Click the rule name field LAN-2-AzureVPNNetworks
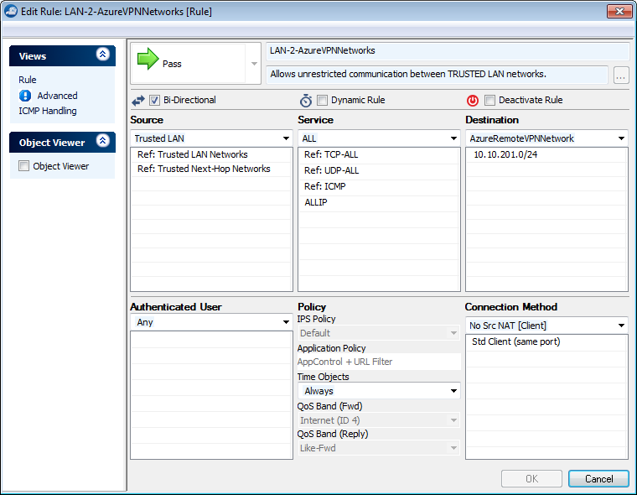Viewport: 637px width, 495px height. point(448,51)
